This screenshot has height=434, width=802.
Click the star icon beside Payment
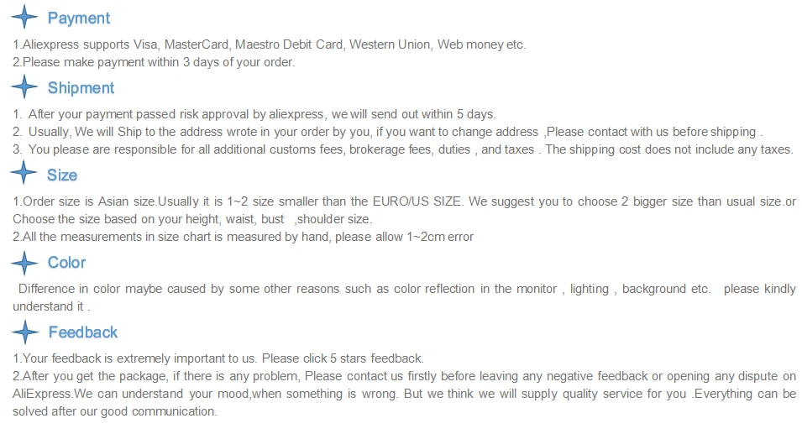(24, 17)
